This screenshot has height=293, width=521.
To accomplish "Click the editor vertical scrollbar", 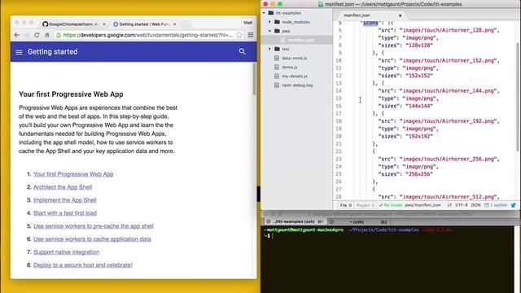I will point(518,96).
